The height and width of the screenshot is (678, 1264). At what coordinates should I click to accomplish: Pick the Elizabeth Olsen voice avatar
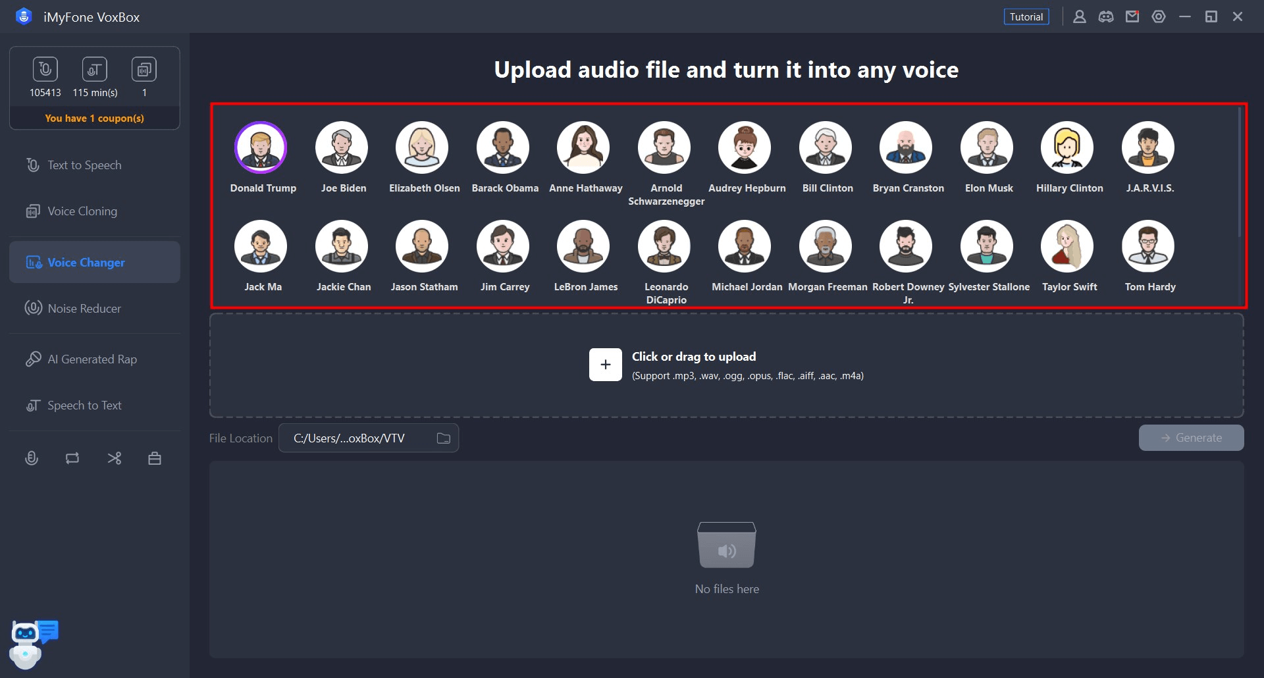click(422, 147)
